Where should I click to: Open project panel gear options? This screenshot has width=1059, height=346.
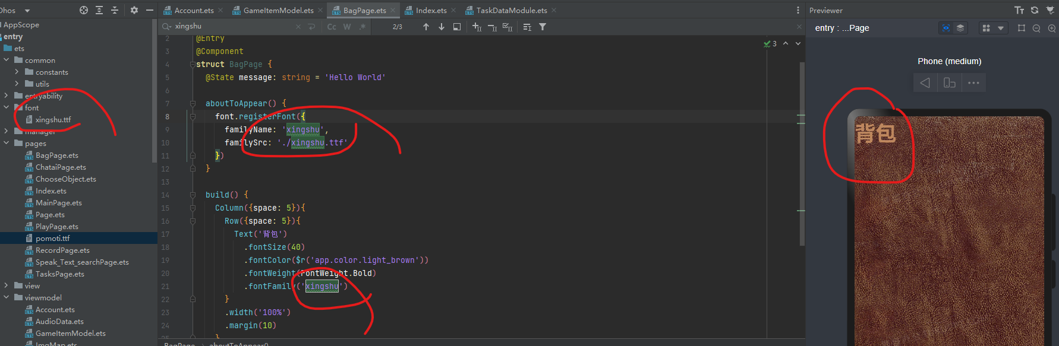[134, 10]
